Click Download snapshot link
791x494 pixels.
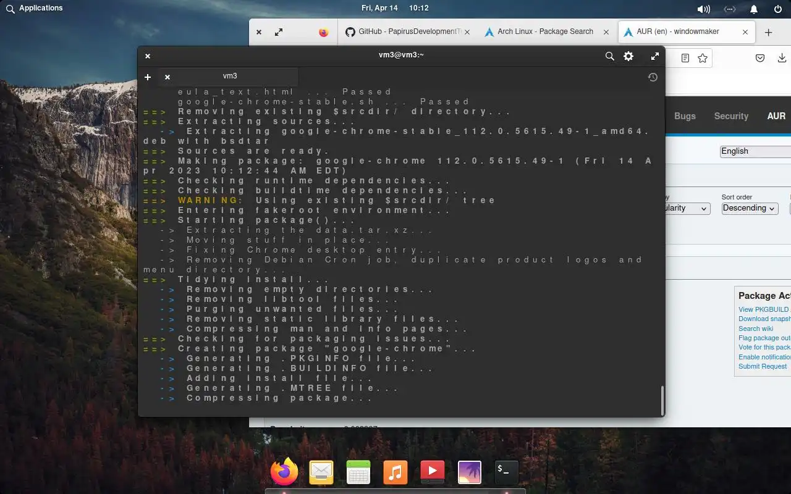point(764,319)
